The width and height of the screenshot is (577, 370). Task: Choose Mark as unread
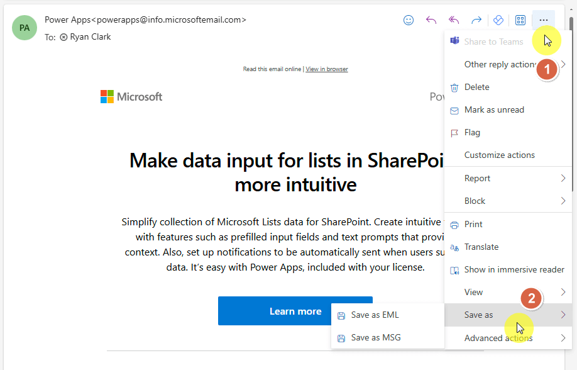click(x=508, y=110)
